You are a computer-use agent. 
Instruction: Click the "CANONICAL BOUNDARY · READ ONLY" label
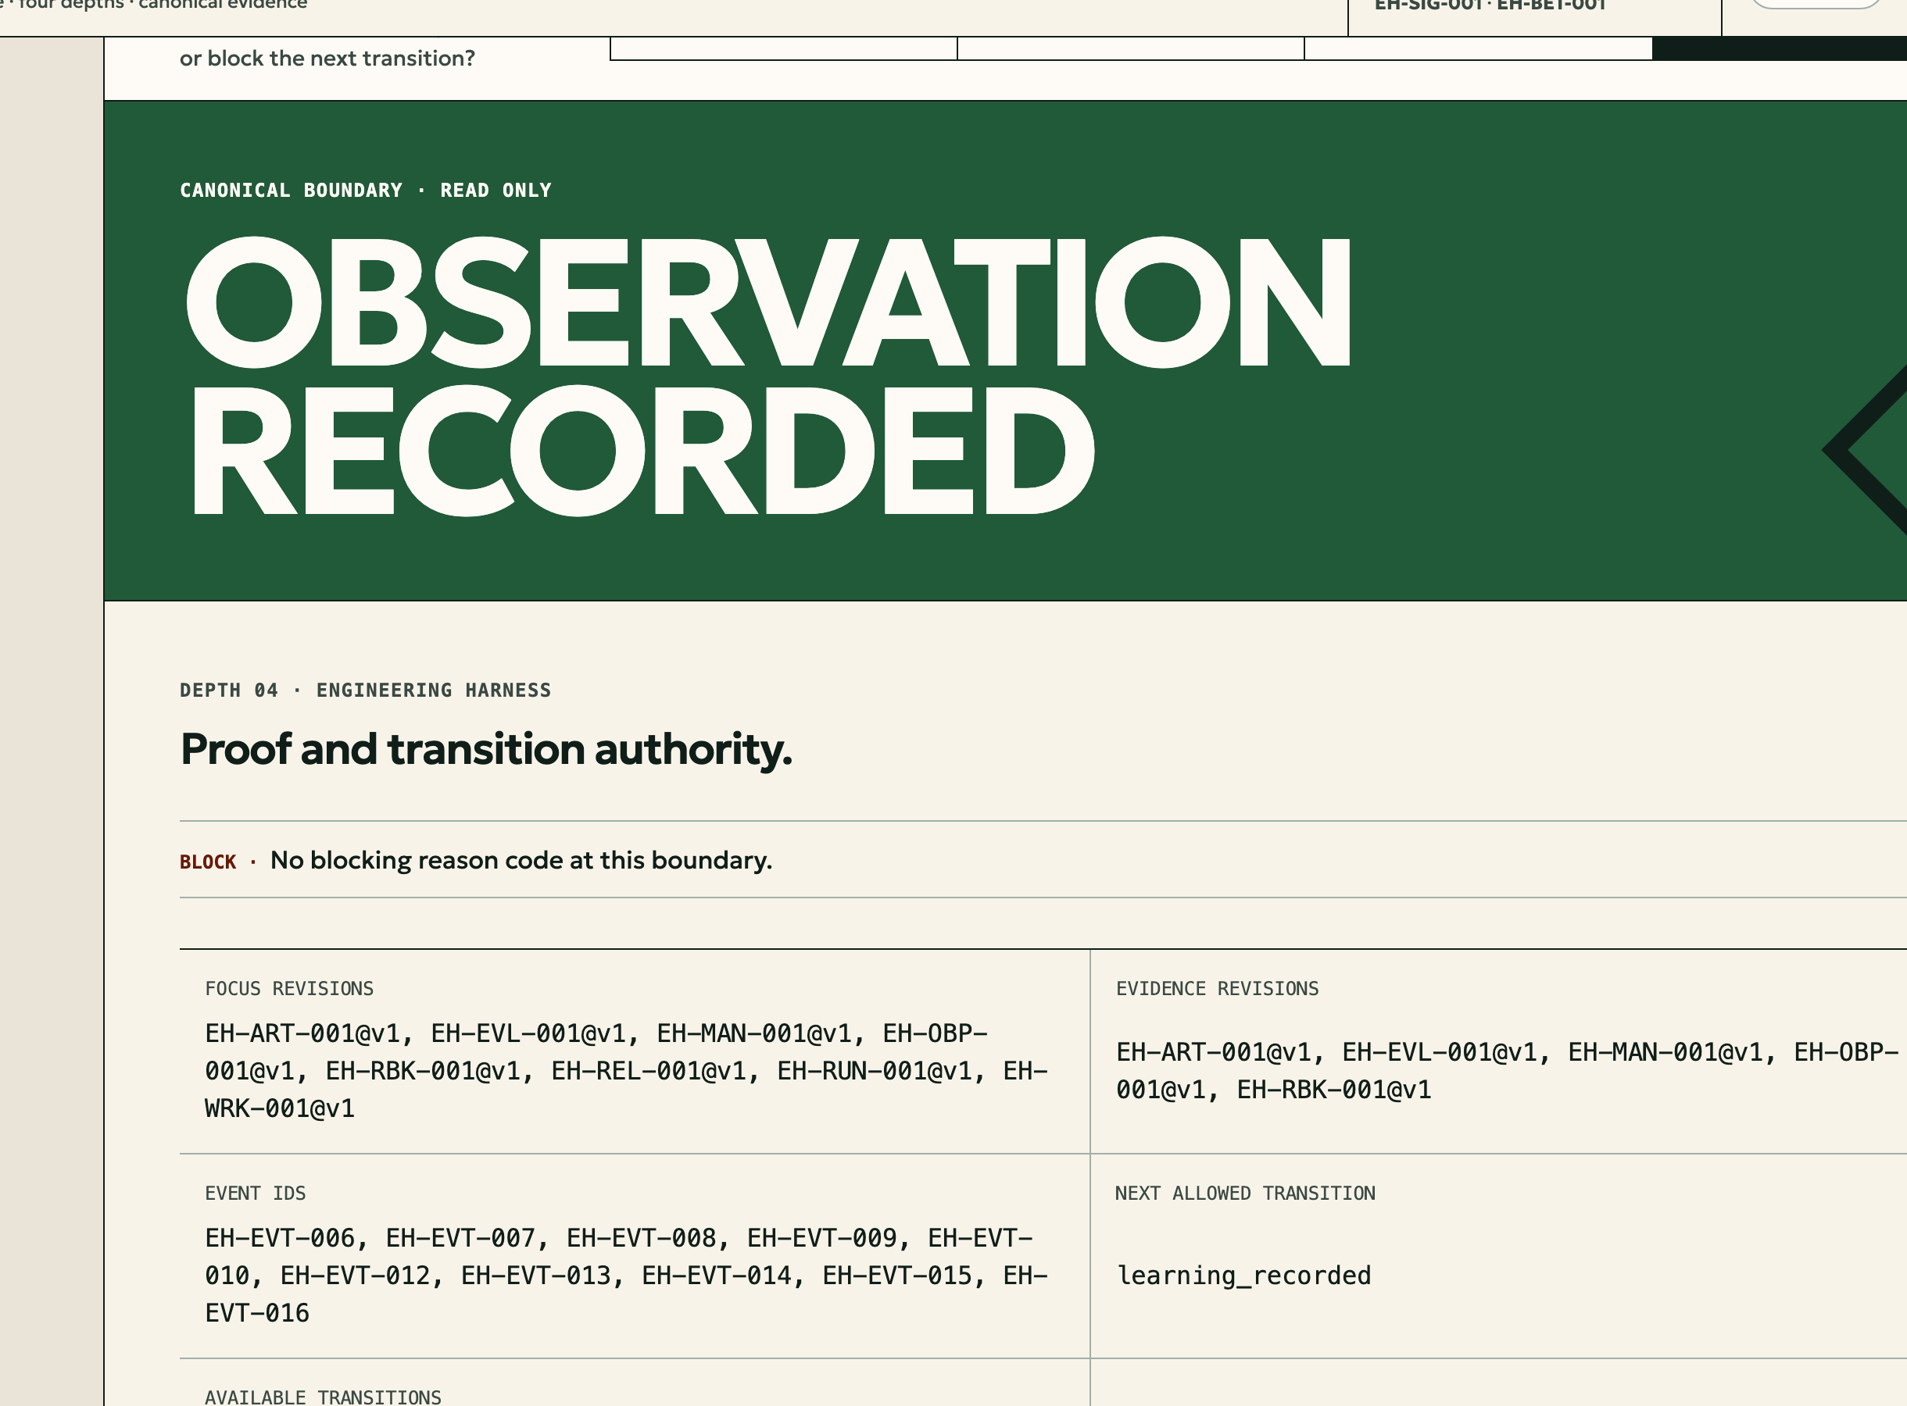[x=365, y=191]
